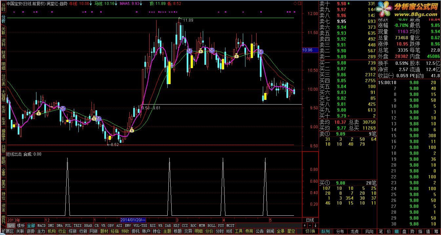The height and width of the screenshot is (235, 441).
Task: Open 账户 in bottom toolbar
Action: (x=146, y=231)
